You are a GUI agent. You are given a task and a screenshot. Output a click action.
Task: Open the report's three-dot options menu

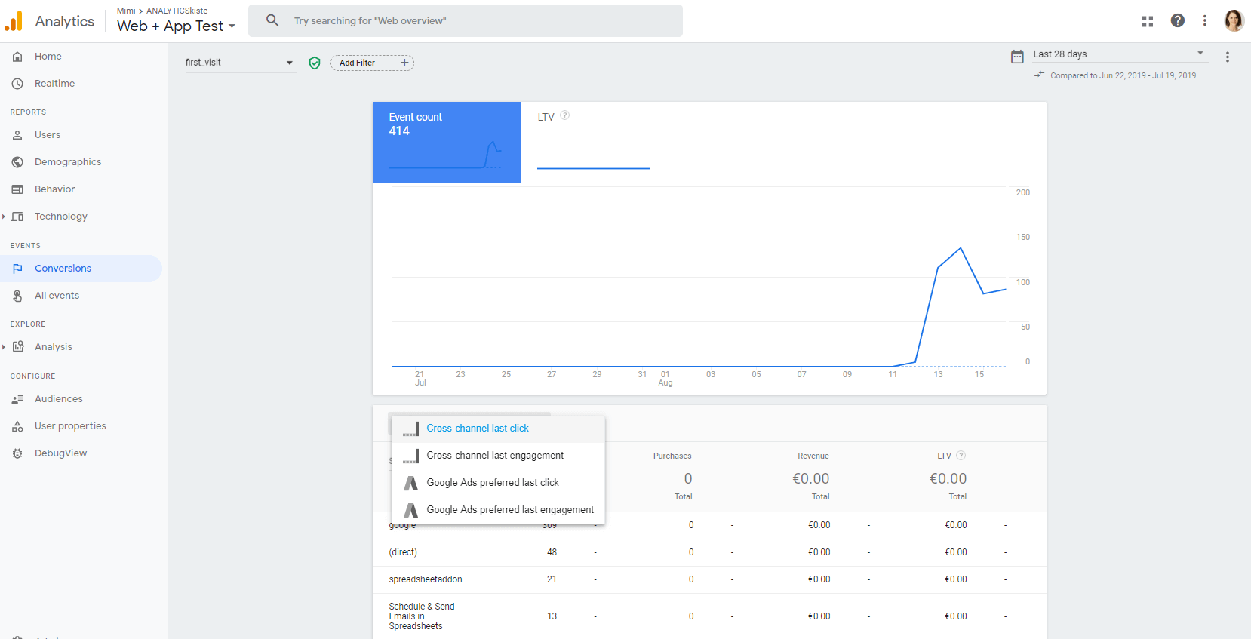(1228, 57)
